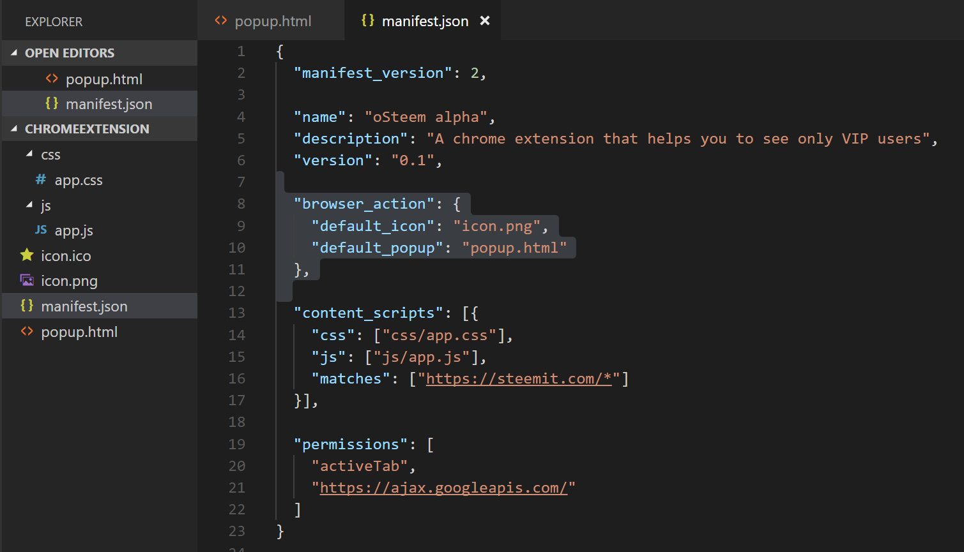Screen dimensions: 964x552
Task: Click braces icon beside manifest.json in project tree
Action: coord(27,306)
